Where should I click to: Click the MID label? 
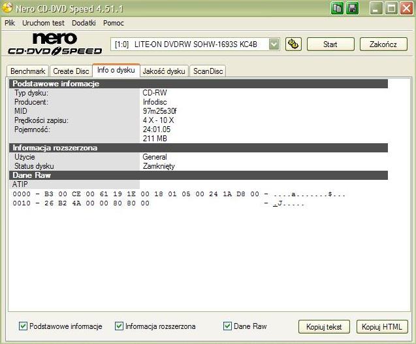point(21,111)
